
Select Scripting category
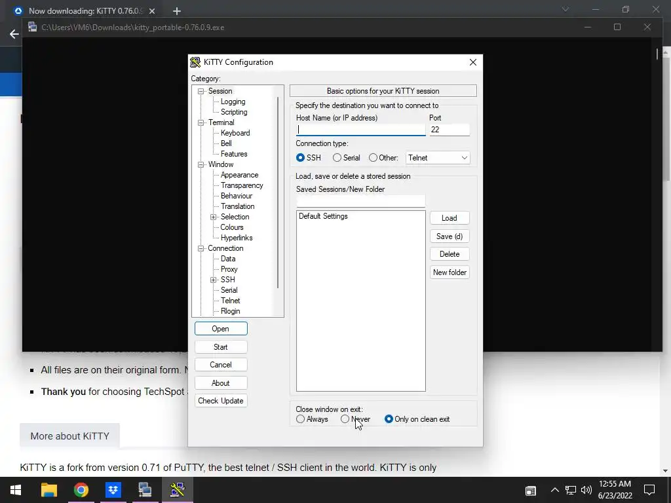(234, 112)
